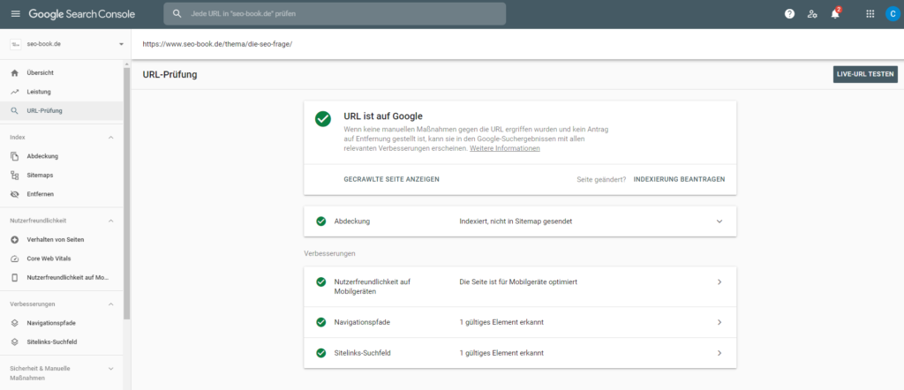Open the Google apps grid
Image resolution: width=904 pixels, height=390 pixels.
[870, 14]
